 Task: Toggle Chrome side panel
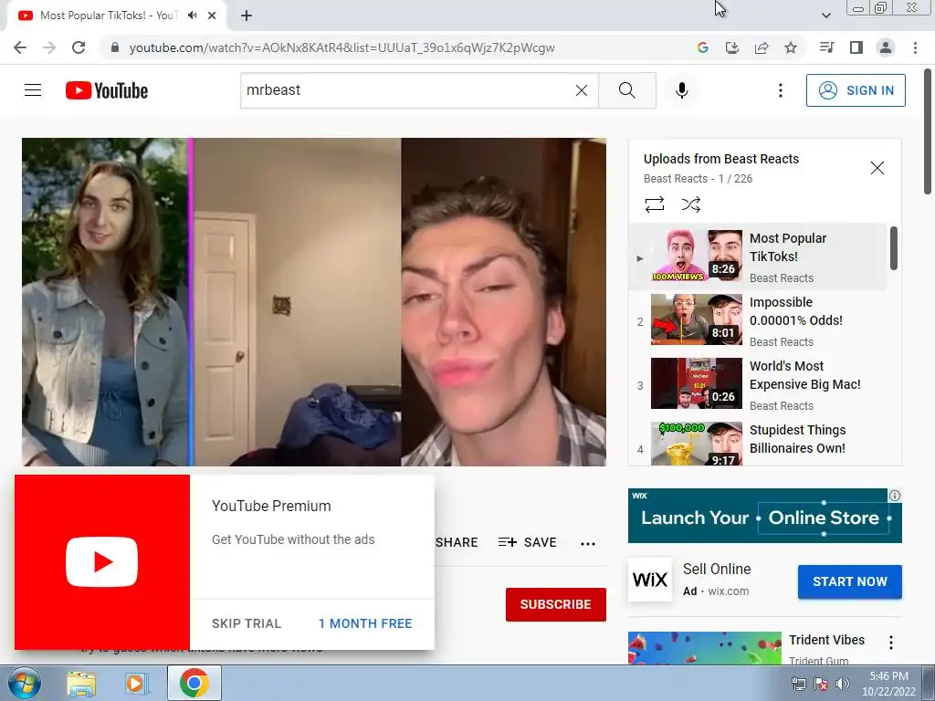(856, 47)
